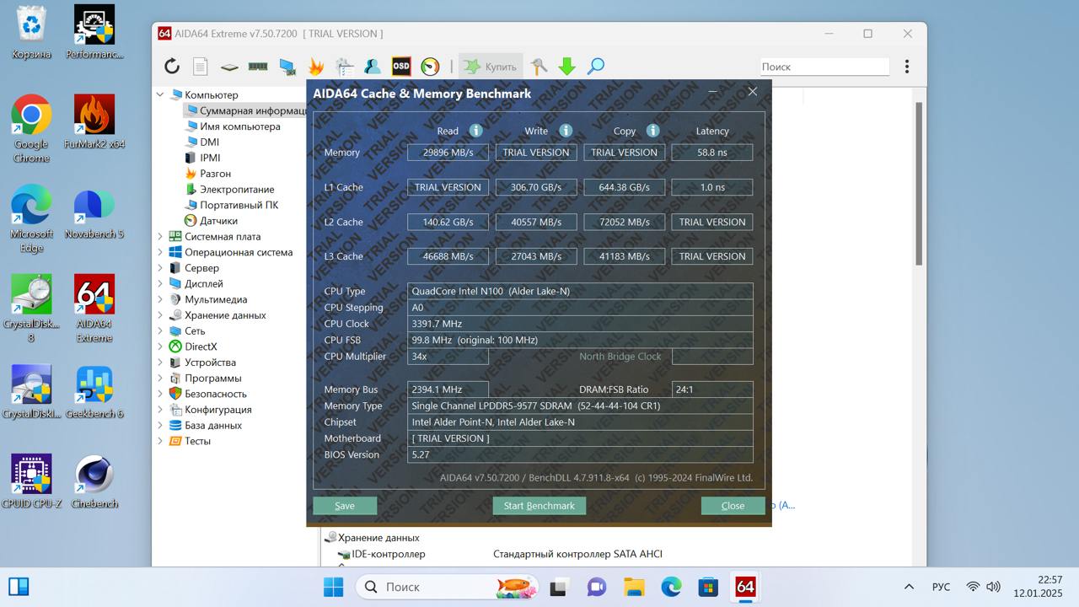Open Google Chrome desktop shortcut
This screenshot has height=607, width=1079.
tap(31, 128)
